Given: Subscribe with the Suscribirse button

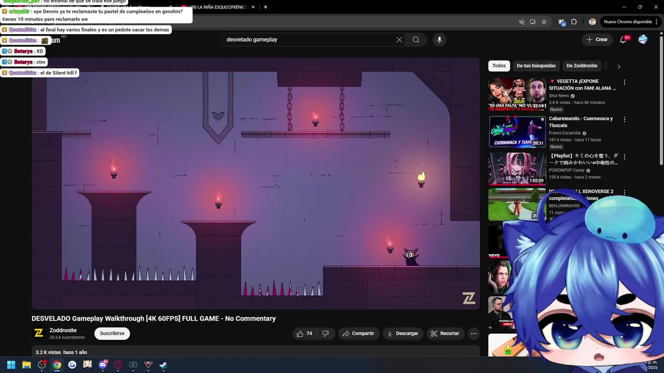Looking at the screenshot, I should pos(112,334).
